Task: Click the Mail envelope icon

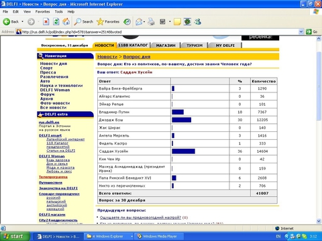Action: [x=139, y=21]
